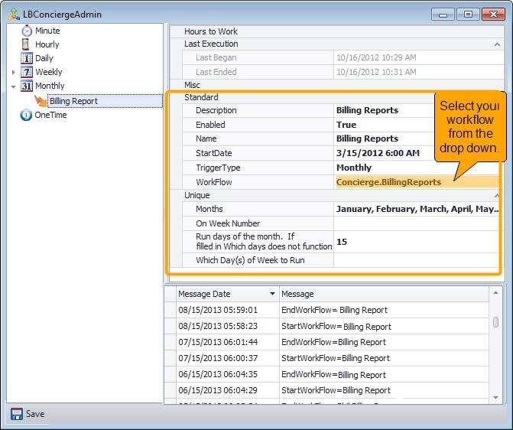
Task: Select the Billing Report tree item
Action: (105, 101)
